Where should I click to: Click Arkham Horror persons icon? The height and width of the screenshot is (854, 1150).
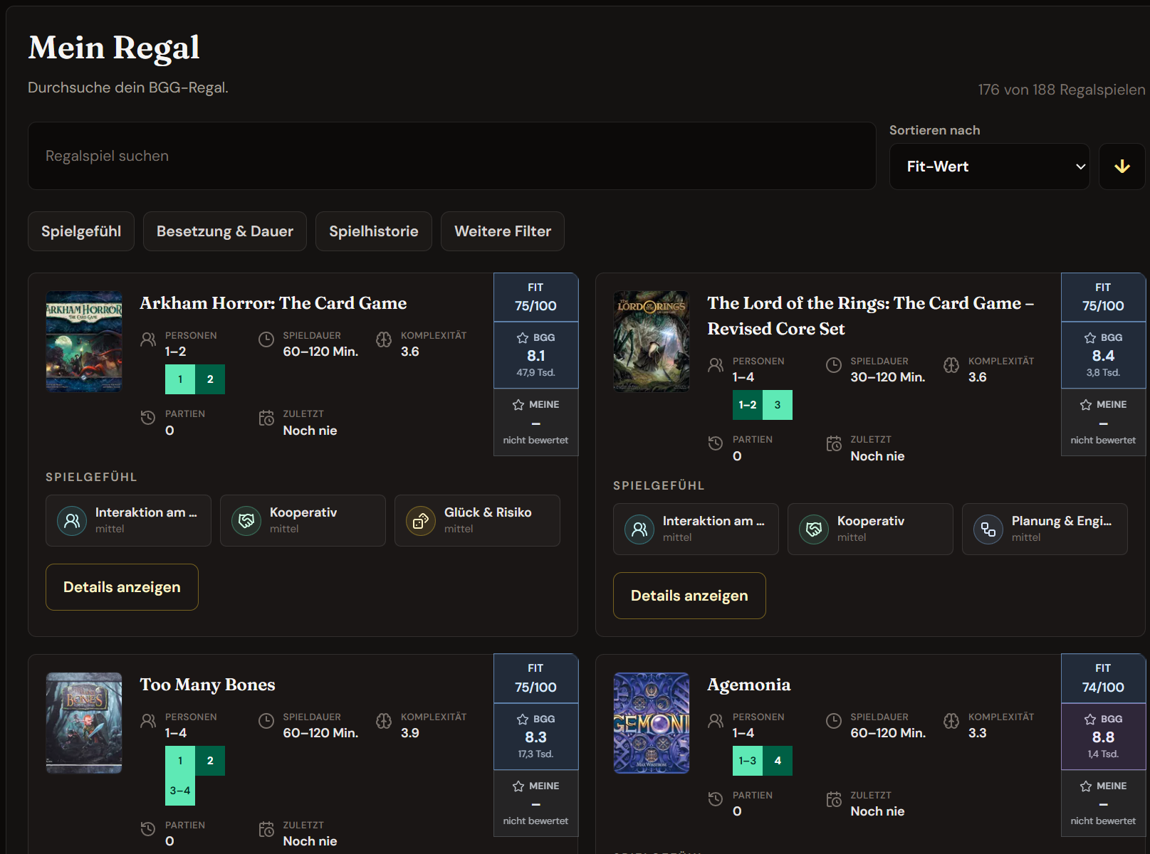click(148, 339)
